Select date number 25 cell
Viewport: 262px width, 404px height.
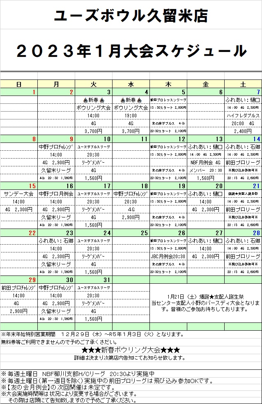[131, 233]
